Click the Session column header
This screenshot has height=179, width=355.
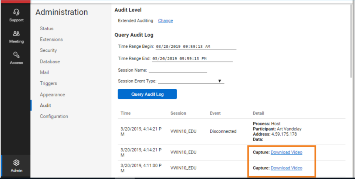(x=178, y=113)
